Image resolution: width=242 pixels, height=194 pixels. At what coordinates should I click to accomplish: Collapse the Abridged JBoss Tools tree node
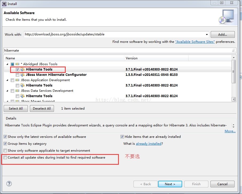pos(7,64)
